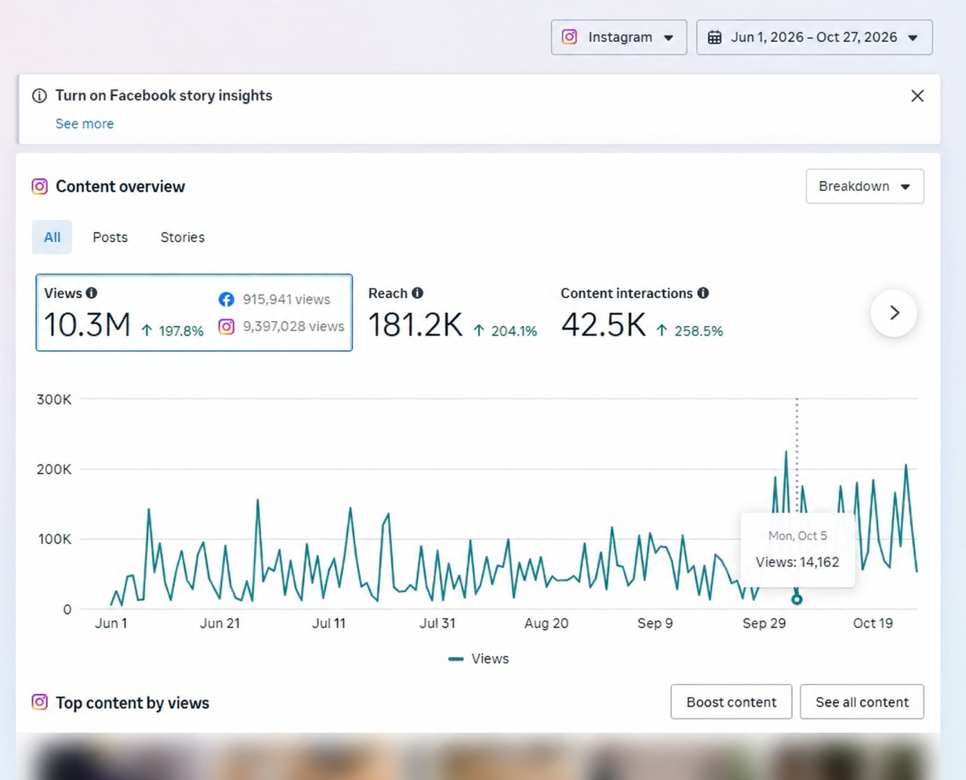Click the 197.8% increase indicator for Views
966x780 pixels.
[x=172, y=331]
